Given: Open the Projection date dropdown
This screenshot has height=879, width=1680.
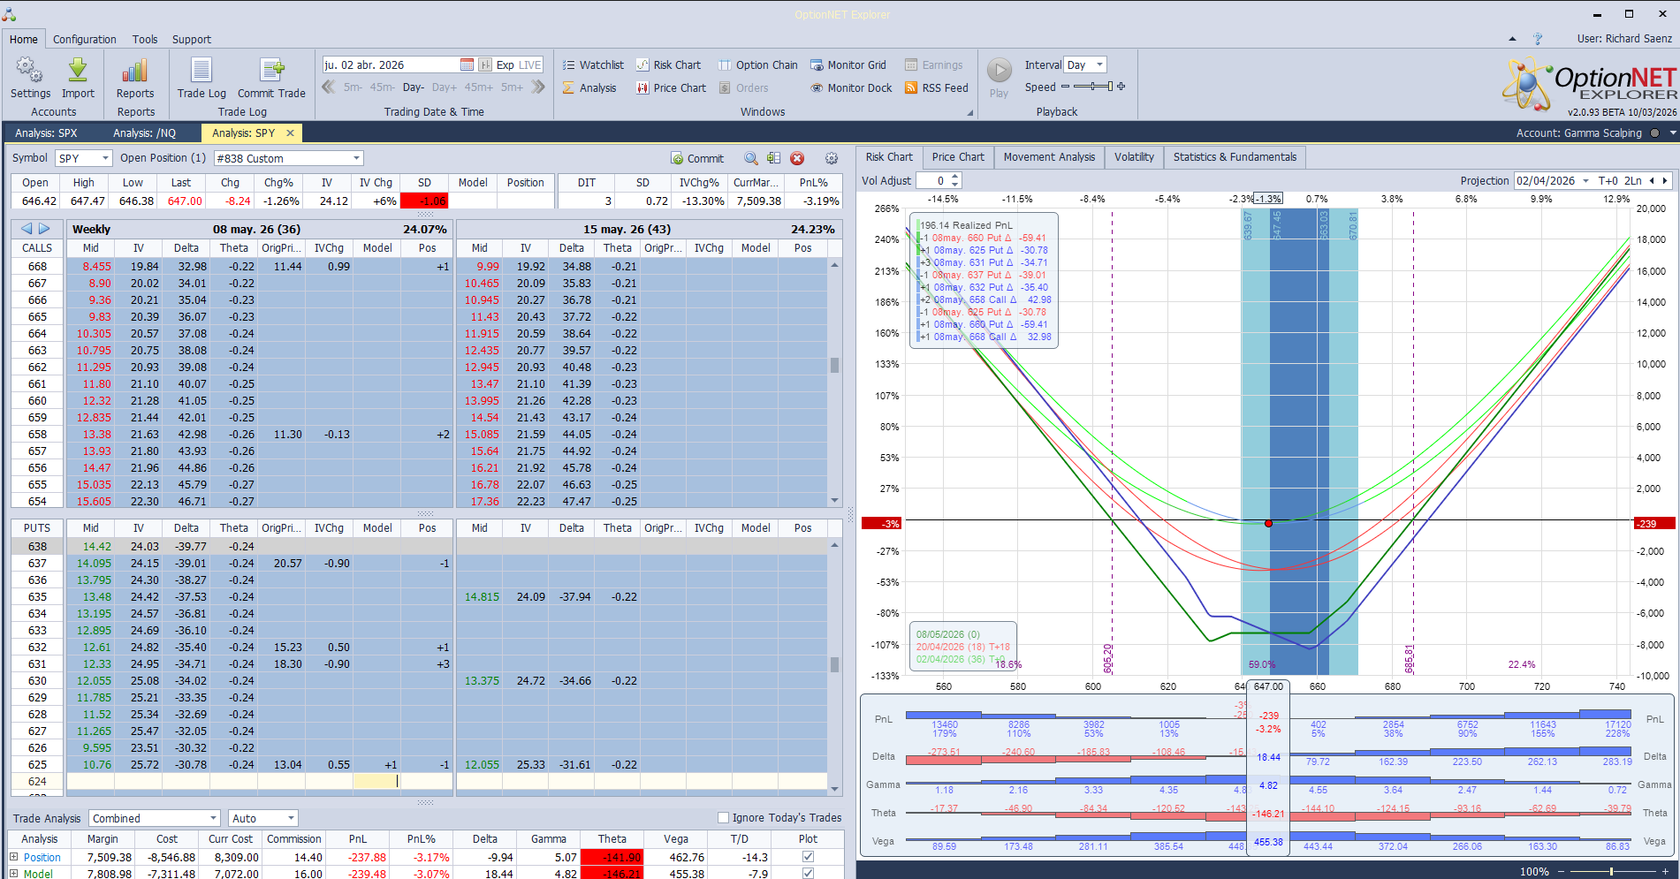Looking at the screenshot, I should coord(1585,180).
